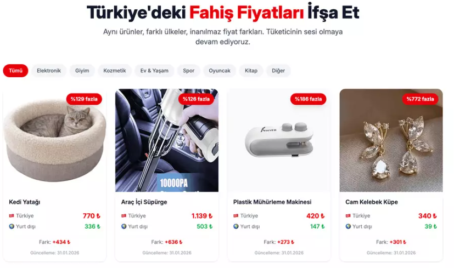This screenshot has height=268, width=454.
Task: View the butterfly earrings photo
Action: click(391, 140)
